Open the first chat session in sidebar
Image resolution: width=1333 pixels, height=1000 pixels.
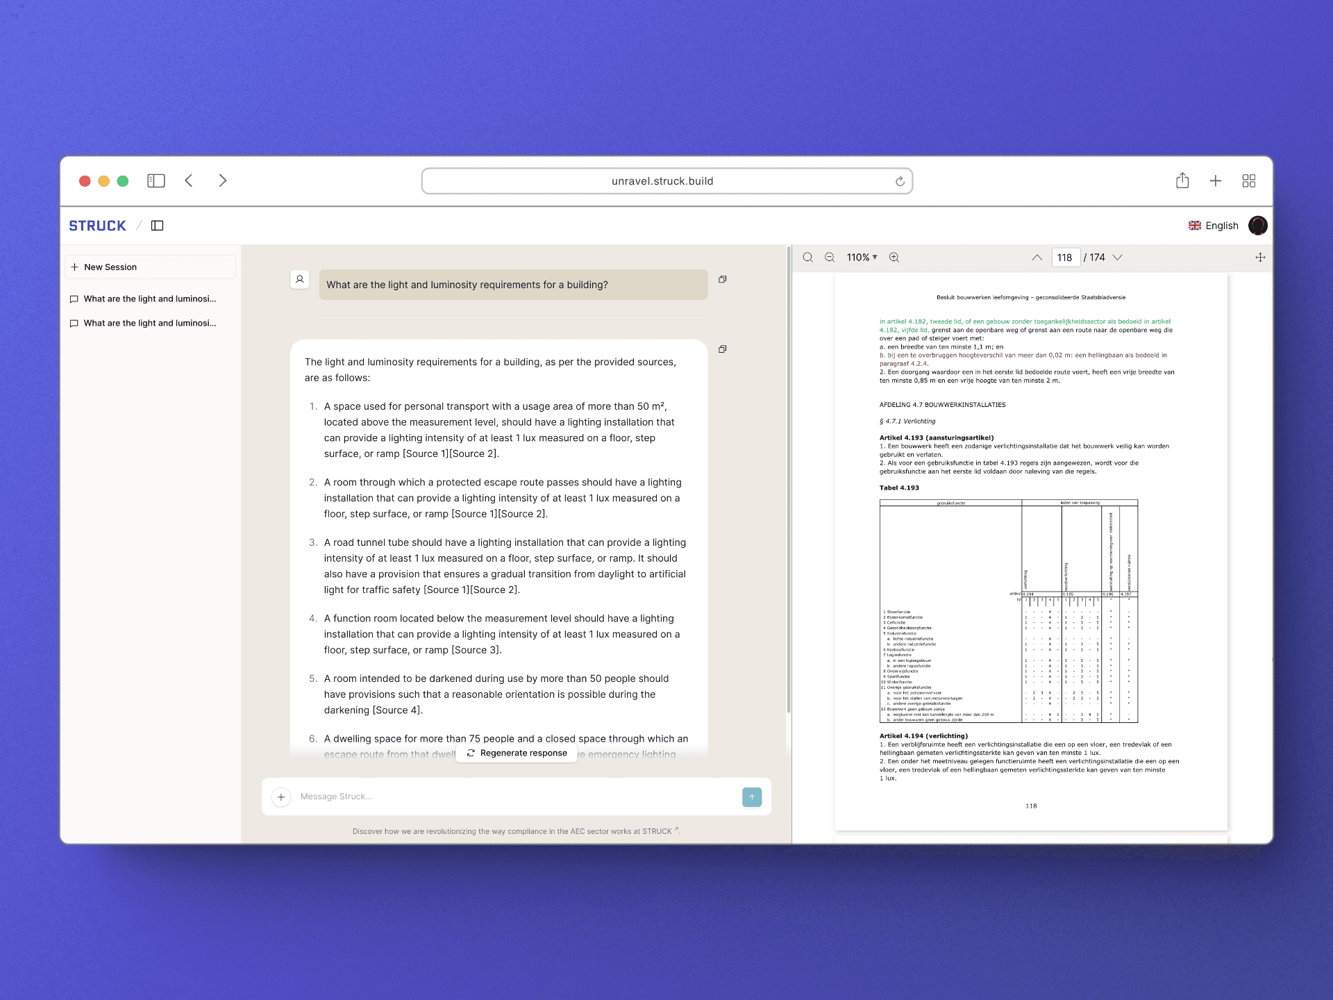point(149,299)
